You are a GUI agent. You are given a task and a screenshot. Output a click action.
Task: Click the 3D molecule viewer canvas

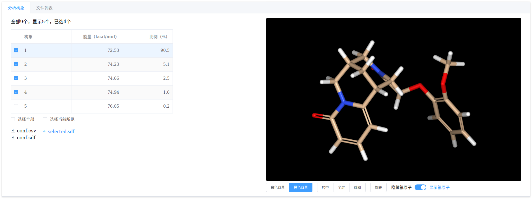[393, 99]
